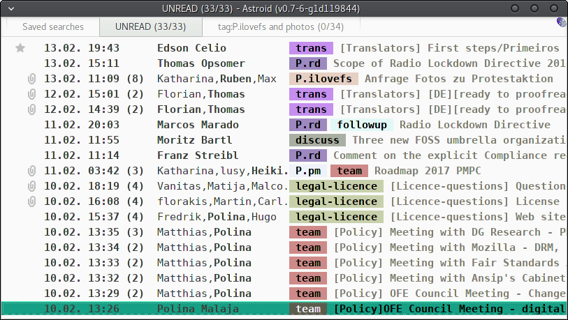Click the attachment icon on Roadmap 2017 thread
The height and width of the screenshot is (320, 568).
coord(31,171)
